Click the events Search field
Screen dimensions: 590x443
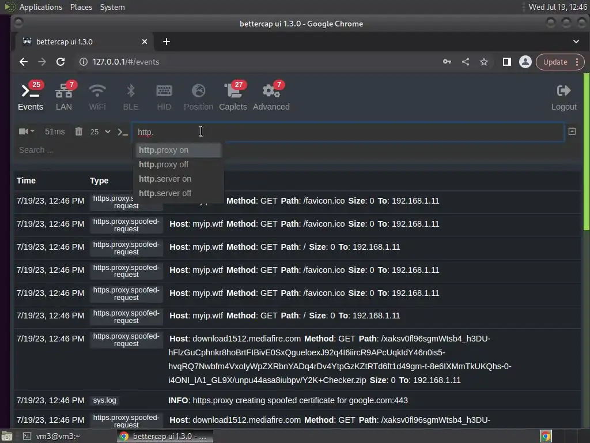73,151
